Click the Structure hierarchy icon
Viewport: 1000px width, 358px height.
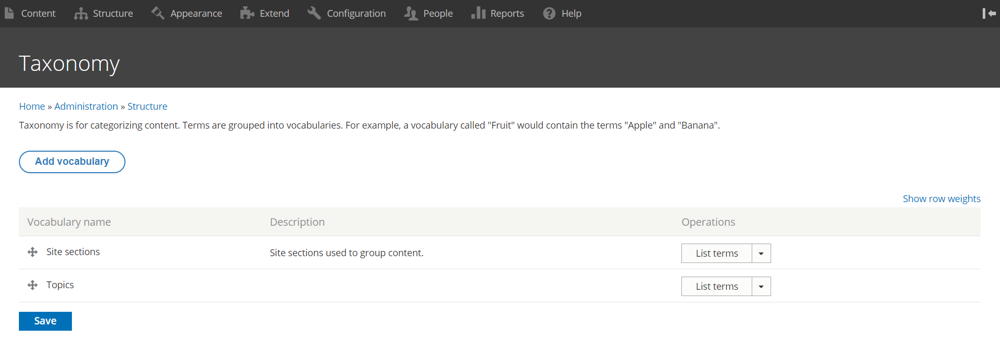click(x=81, y=13)
